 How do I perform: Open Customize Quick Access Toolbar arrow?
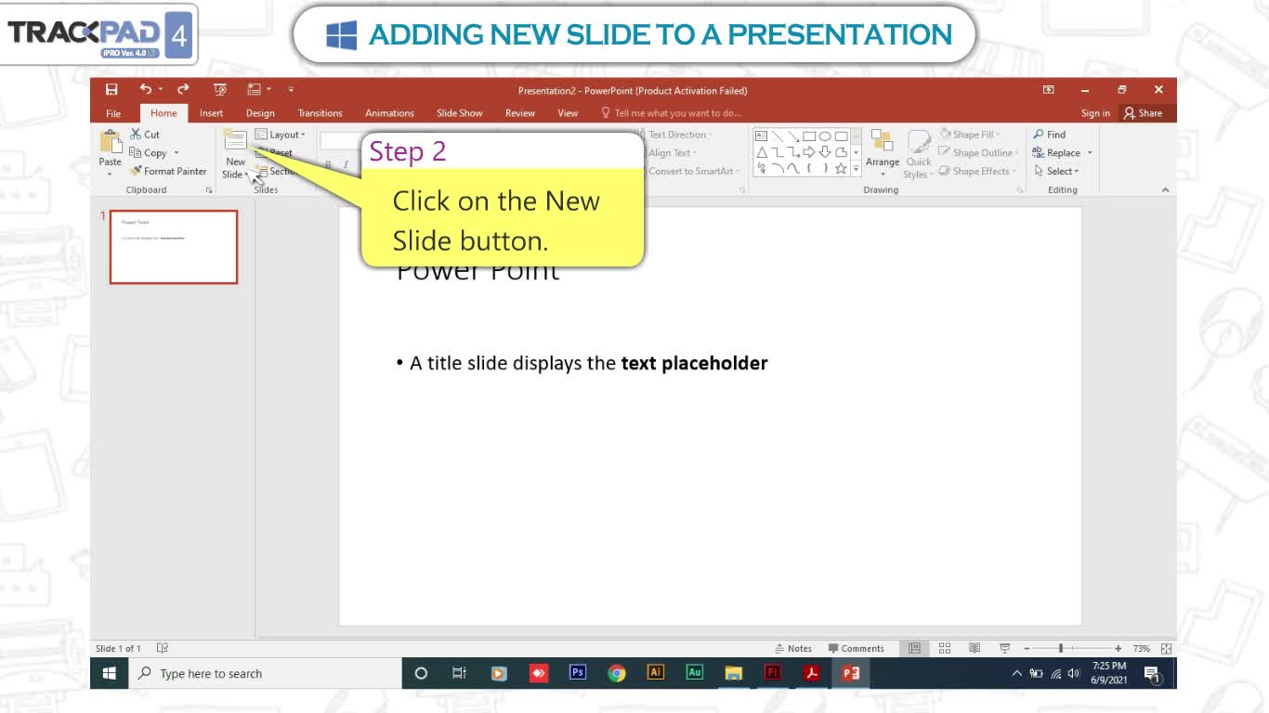point(291,90)
